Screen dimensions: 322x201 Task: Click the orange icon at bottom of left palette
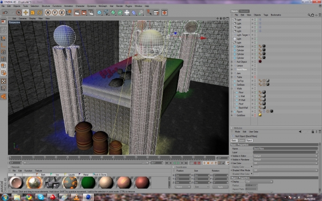point(4,96)
